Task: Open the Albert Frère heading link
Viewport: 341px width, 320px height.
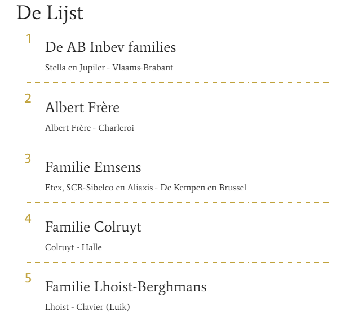Action: (82, 108)
